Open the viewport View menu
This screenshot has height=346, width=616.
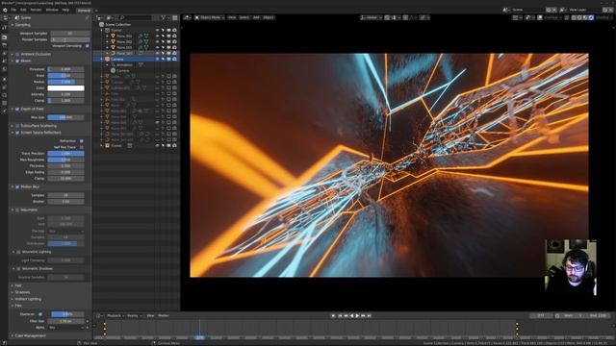(232, 17)
